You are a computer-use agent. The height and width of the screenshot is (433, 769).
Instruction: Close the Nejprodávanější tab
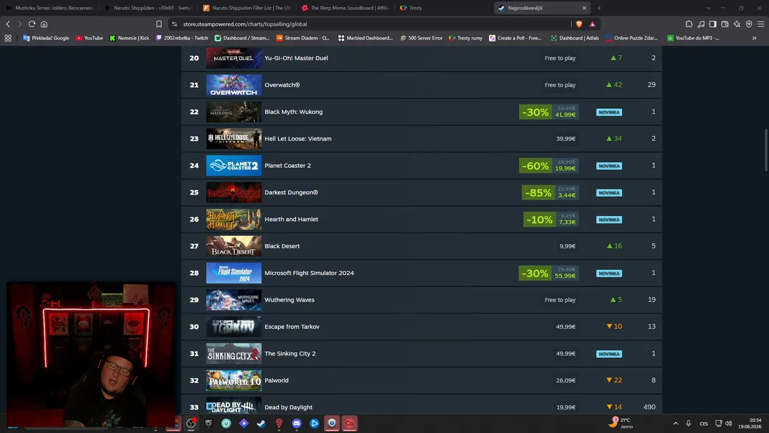pyautogui.click(x=584, y=8)
